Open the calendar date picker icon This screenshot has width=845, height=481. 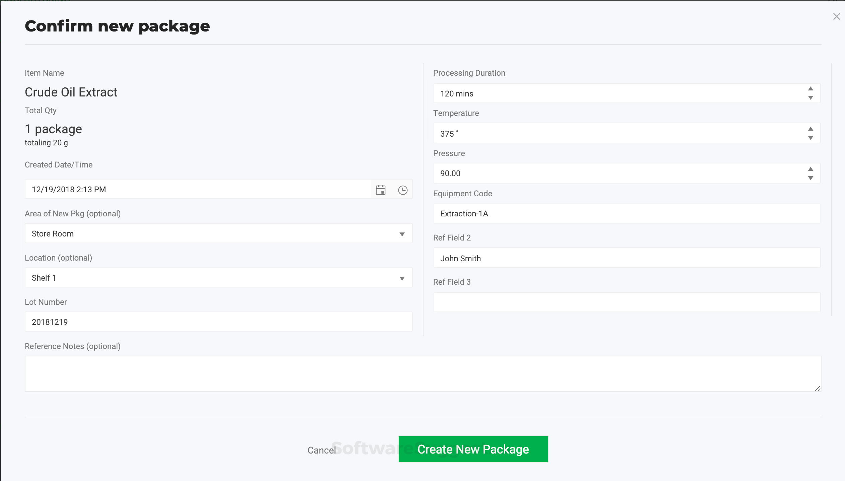pos(381,190)
